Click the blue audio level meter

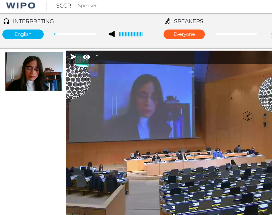(131, 34)
